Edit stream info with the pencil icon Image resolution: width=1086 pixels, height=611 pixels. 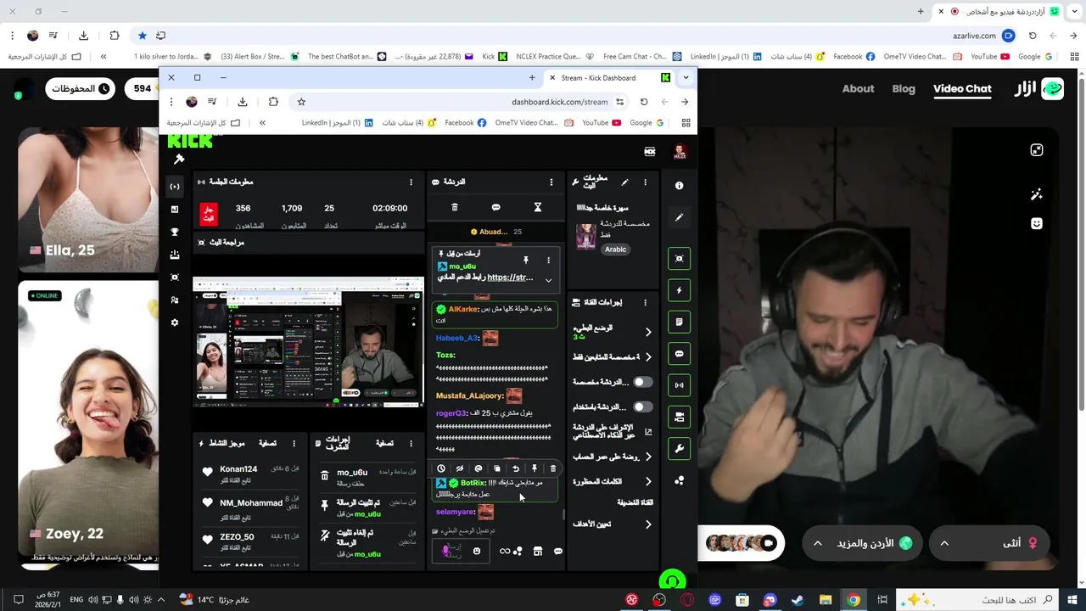(624, 182)
